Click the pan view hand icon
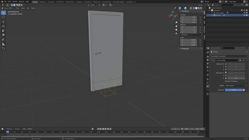This screenshot has height=140, width=249. coord(176,26)
